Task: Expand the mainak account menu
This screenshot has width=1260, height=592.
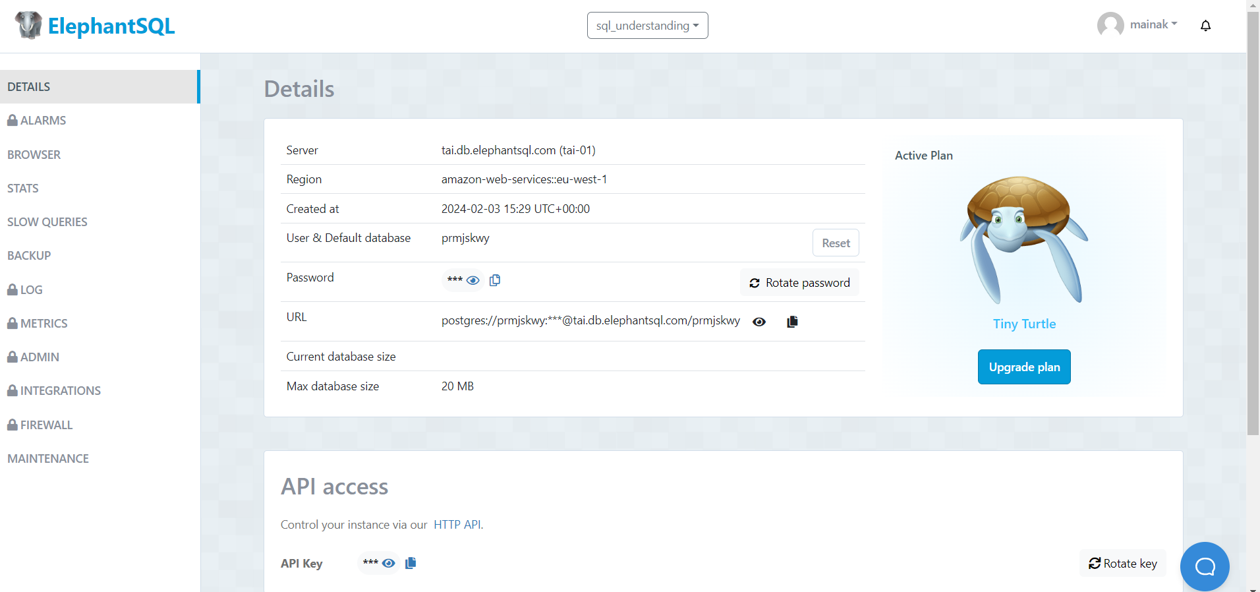Action: coord(1153,24)
